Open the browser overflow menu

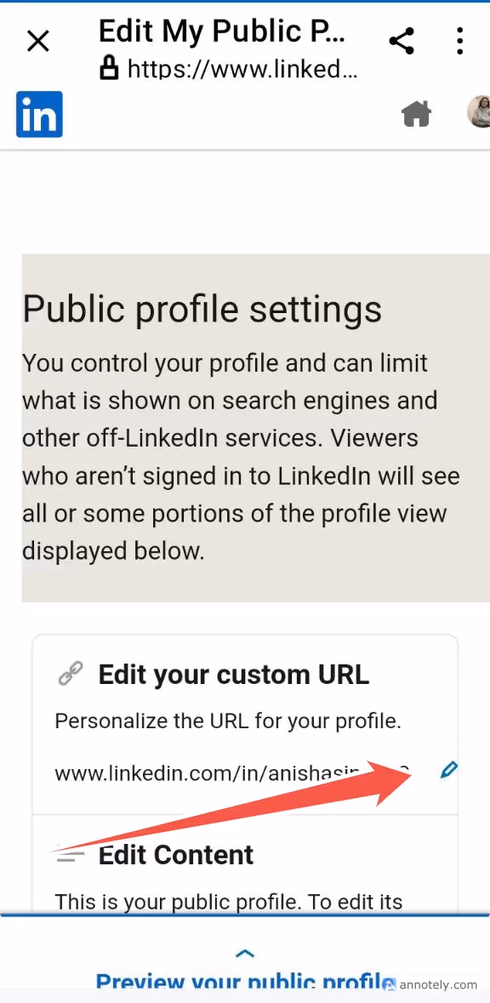tap(459, 40)
